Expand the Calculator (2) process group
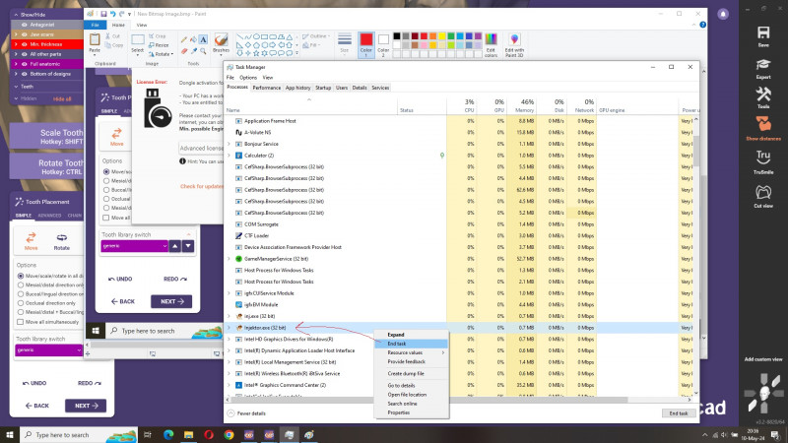This screenshot has width=788, height=443. click(x=230, y=156)
